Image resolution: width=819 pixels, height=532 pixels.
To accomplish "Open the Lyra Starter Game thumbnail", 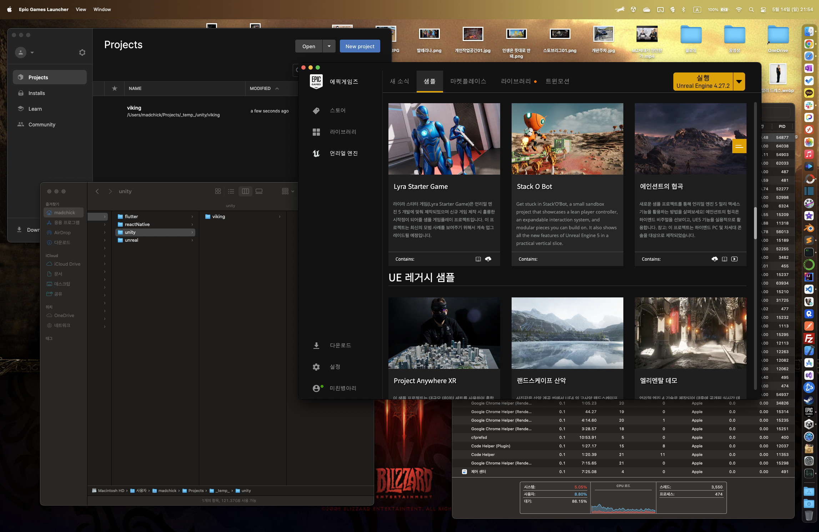I will [444, 139].
